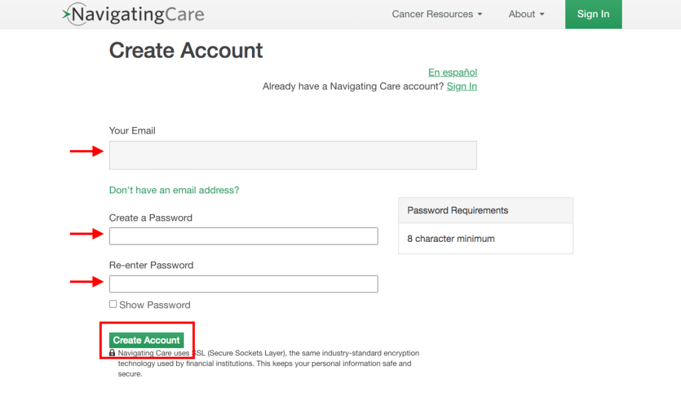Submit with the green Create Account button
Viewport: 681px width, 396px height.
click(146, 340)
